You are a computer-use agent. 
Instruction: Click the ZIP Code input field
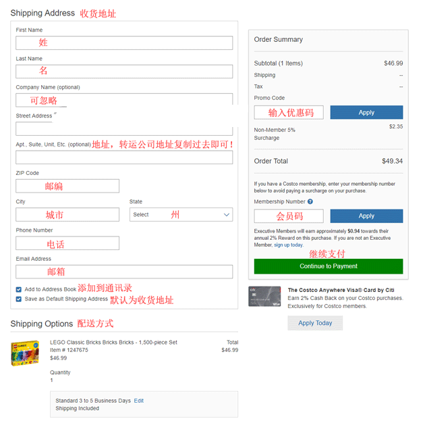(x=67, y=186)
